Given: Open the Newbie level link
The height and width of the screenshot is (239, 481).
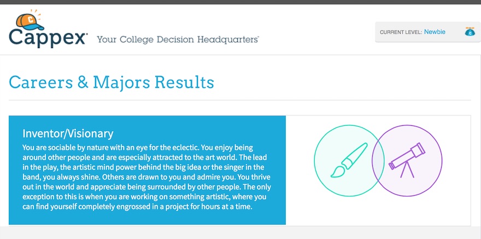Looking at the screenshot, I should tap(435, 32).
